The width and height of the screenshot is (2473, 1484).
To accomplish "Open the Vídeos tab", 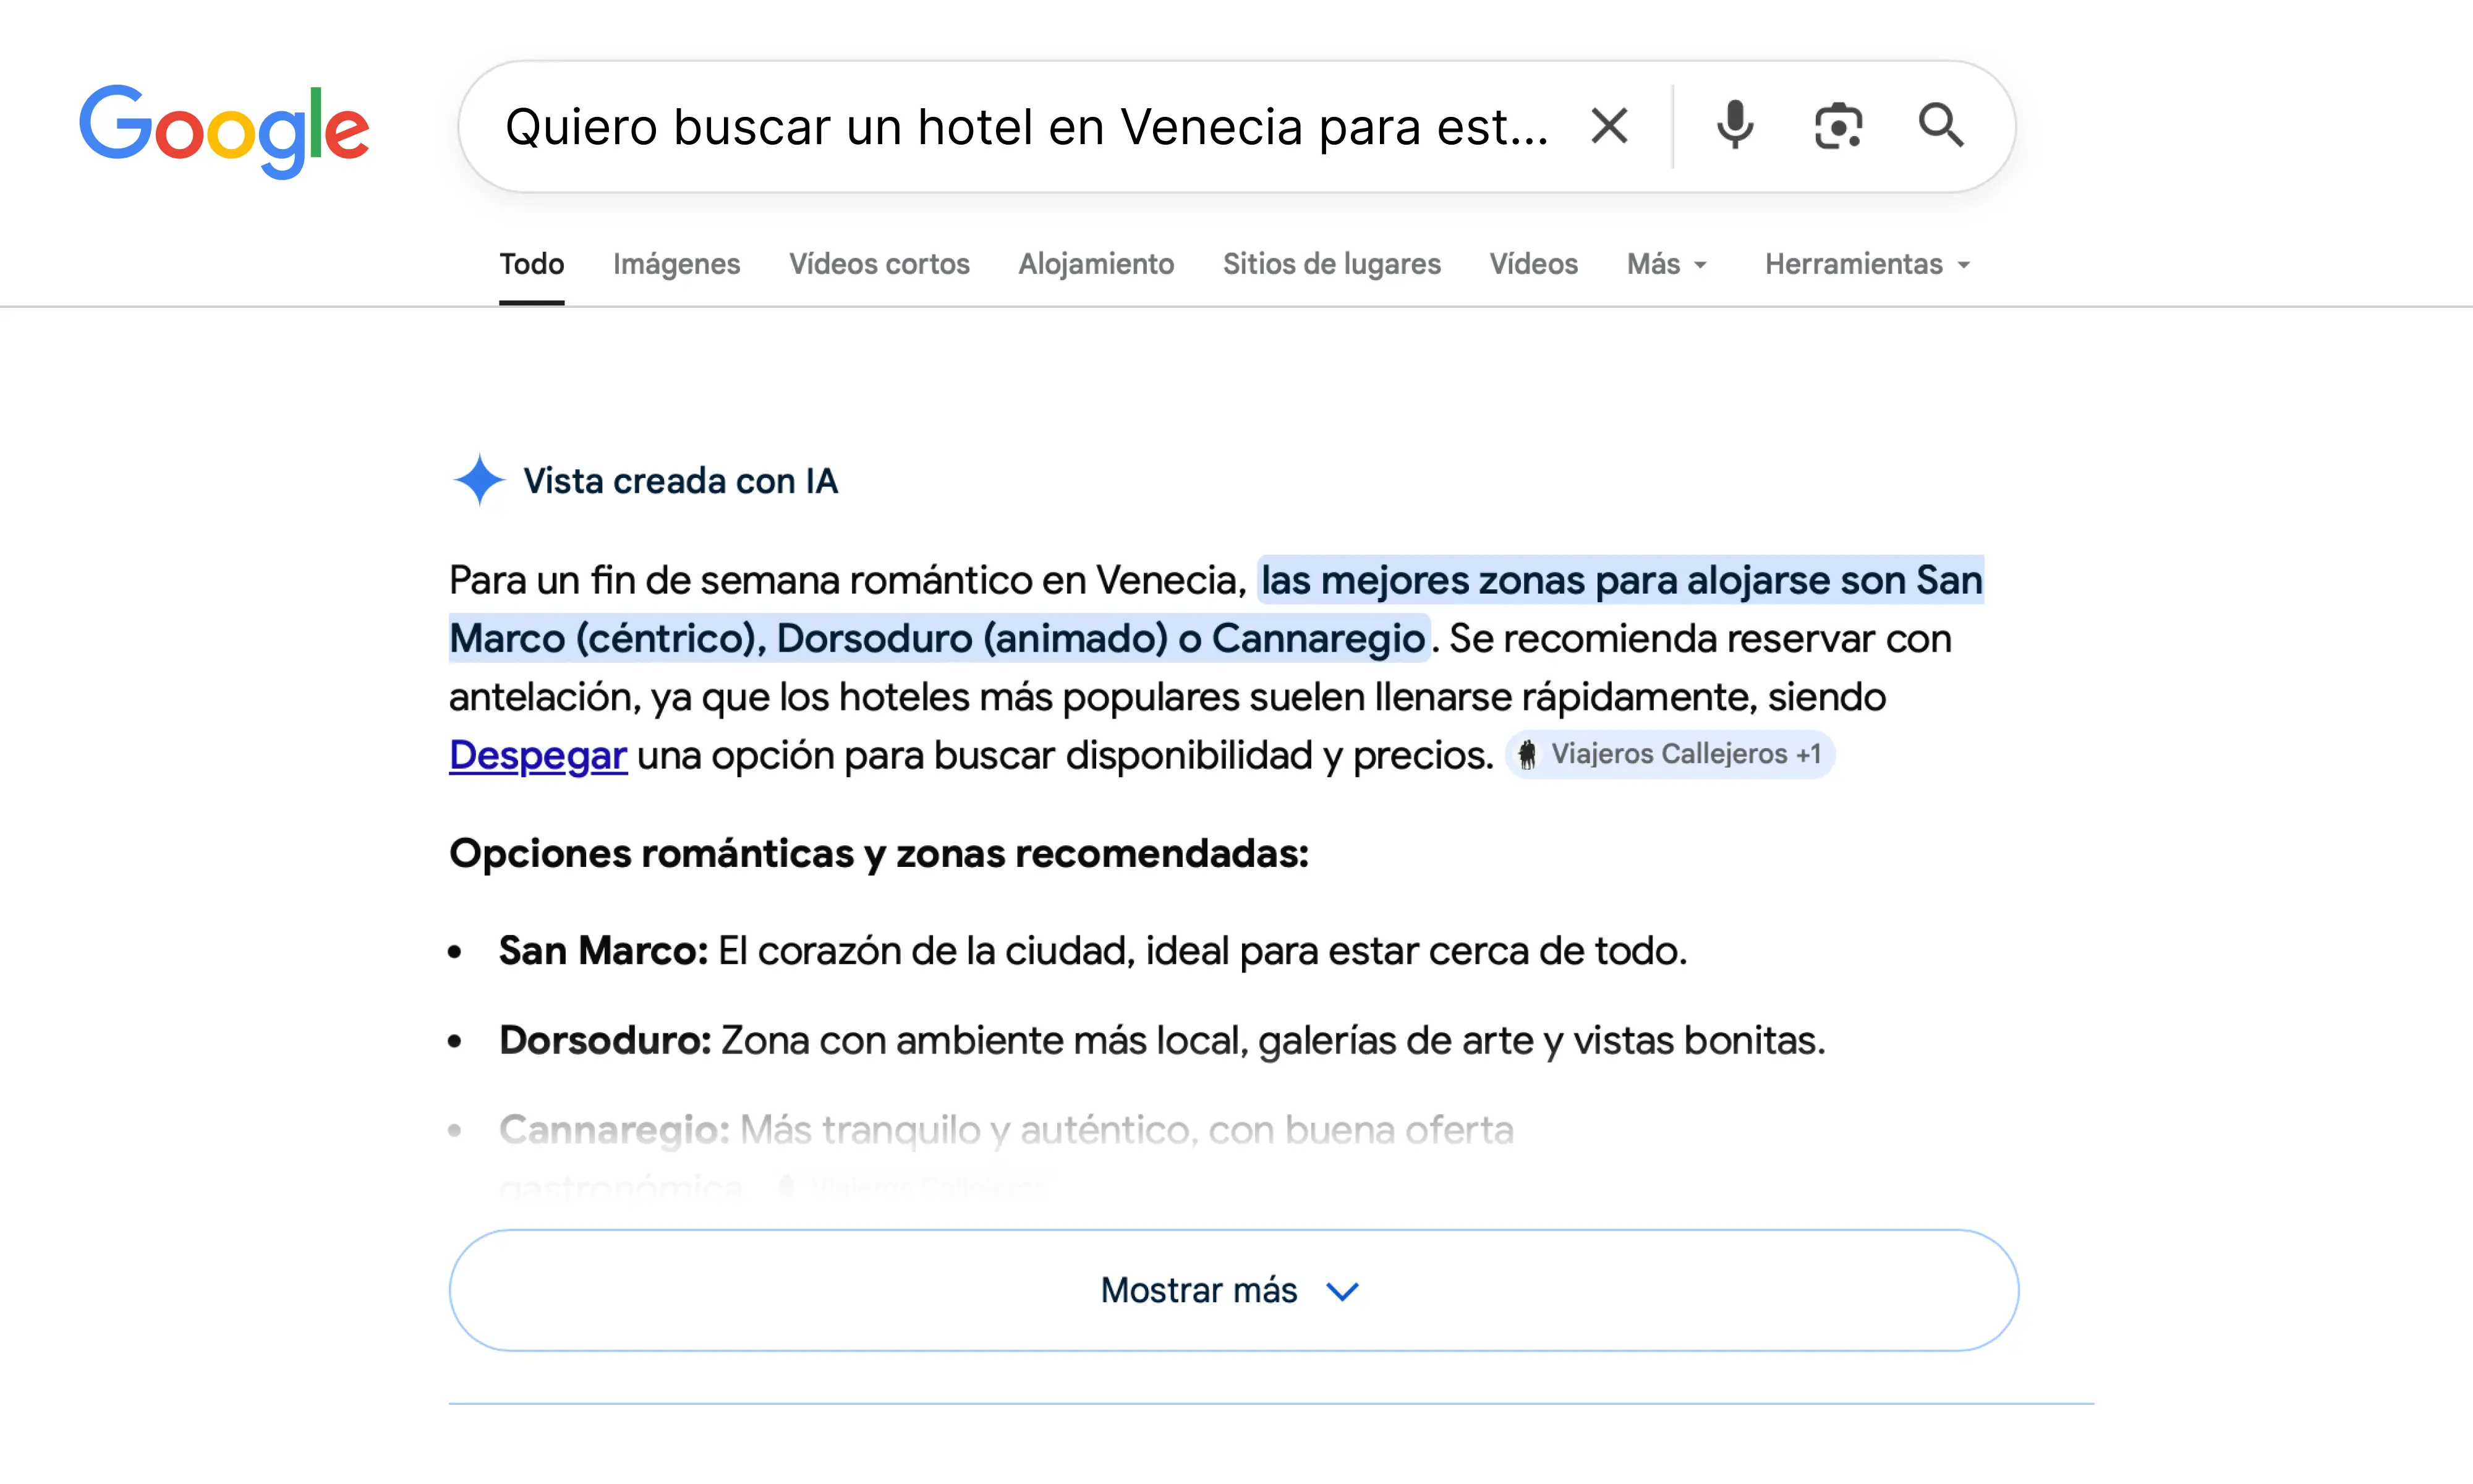I will pyautogui.click(x=1533, y=264).
